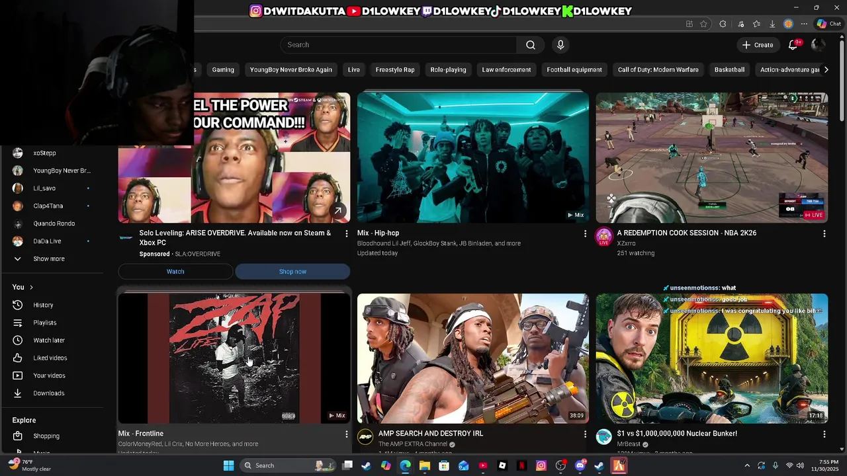The image size is (847, 476).
Task: Select the YoungBoy Never Broke Again chip
Action: click(x=291, y=69)
